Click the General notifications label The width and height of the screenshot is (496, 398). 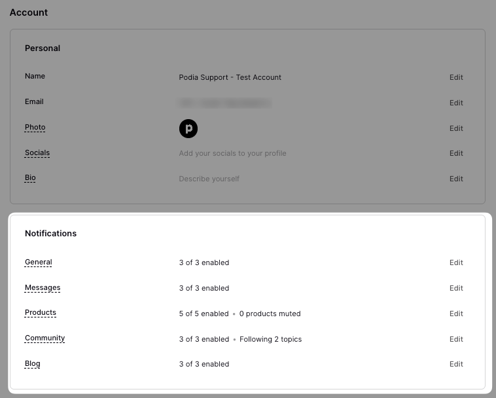point(39,262)
